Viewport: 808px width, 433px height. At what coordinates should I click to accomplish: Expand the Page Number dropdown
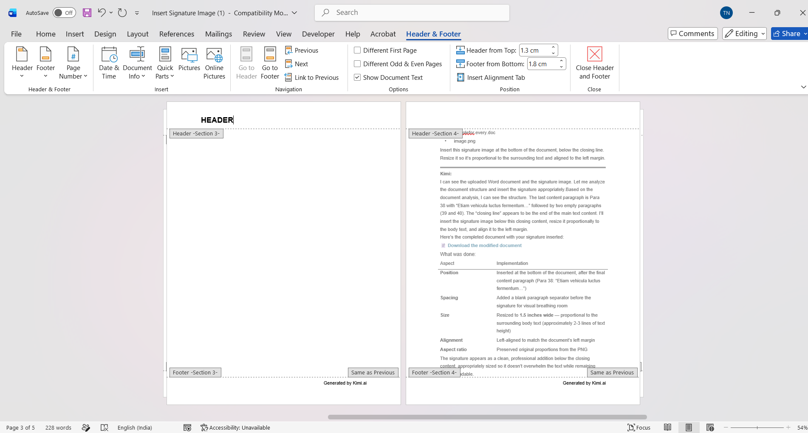click(x=73, y=63)
